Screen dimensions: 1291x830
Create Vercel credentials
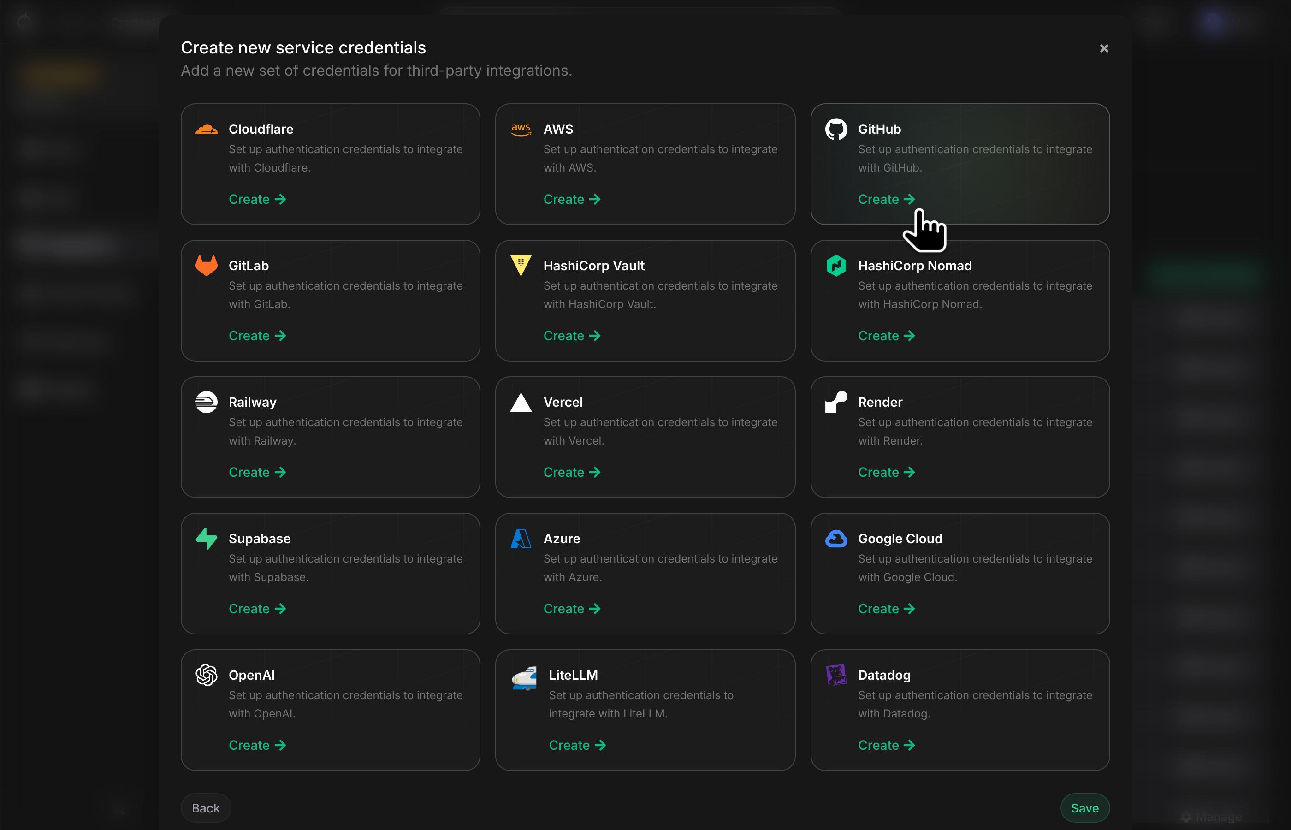572,472
